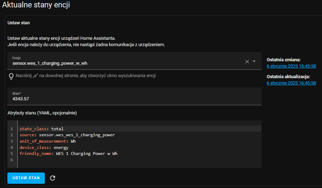This screenshot has width=322, height=188.
Task: Clear the selected entity with X icon
Action: click(x=247, y=62)
